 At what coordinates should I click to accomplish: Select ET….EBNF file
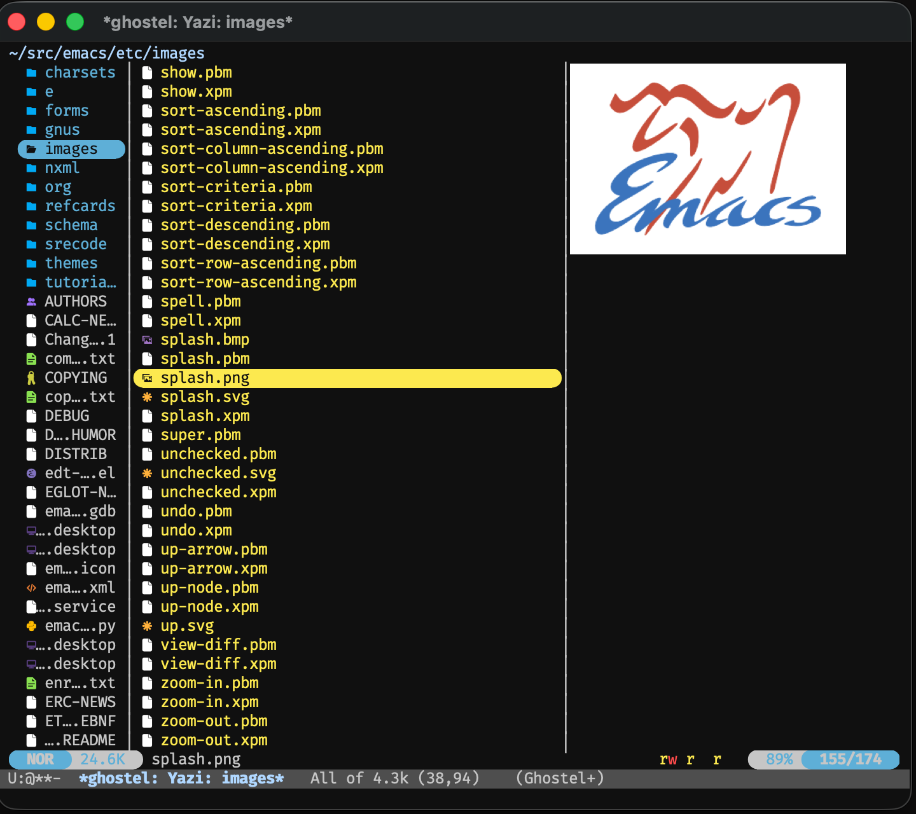point(80,721)
